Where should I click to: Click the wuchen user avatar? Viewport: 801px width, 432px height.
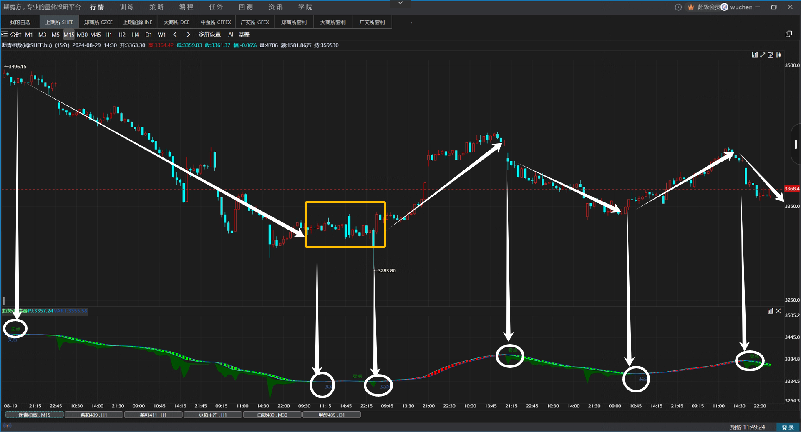coord(725,7)
